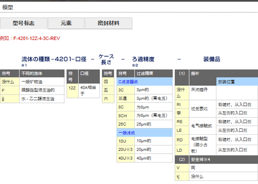Switch to the 元素 tab
This screenshot has width=258, height=184.
pyautogui.click(x=66, y=23)
